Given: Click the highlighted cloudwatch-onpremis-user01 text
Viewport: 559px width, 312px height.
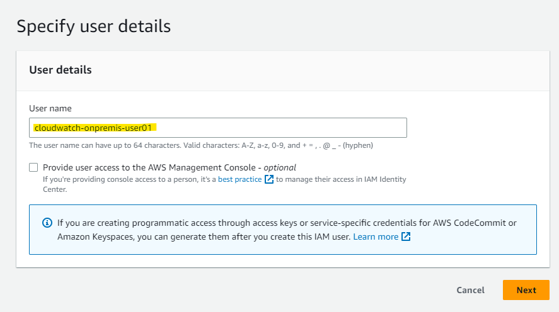Looking at the screenshot, I should point(93,128).
